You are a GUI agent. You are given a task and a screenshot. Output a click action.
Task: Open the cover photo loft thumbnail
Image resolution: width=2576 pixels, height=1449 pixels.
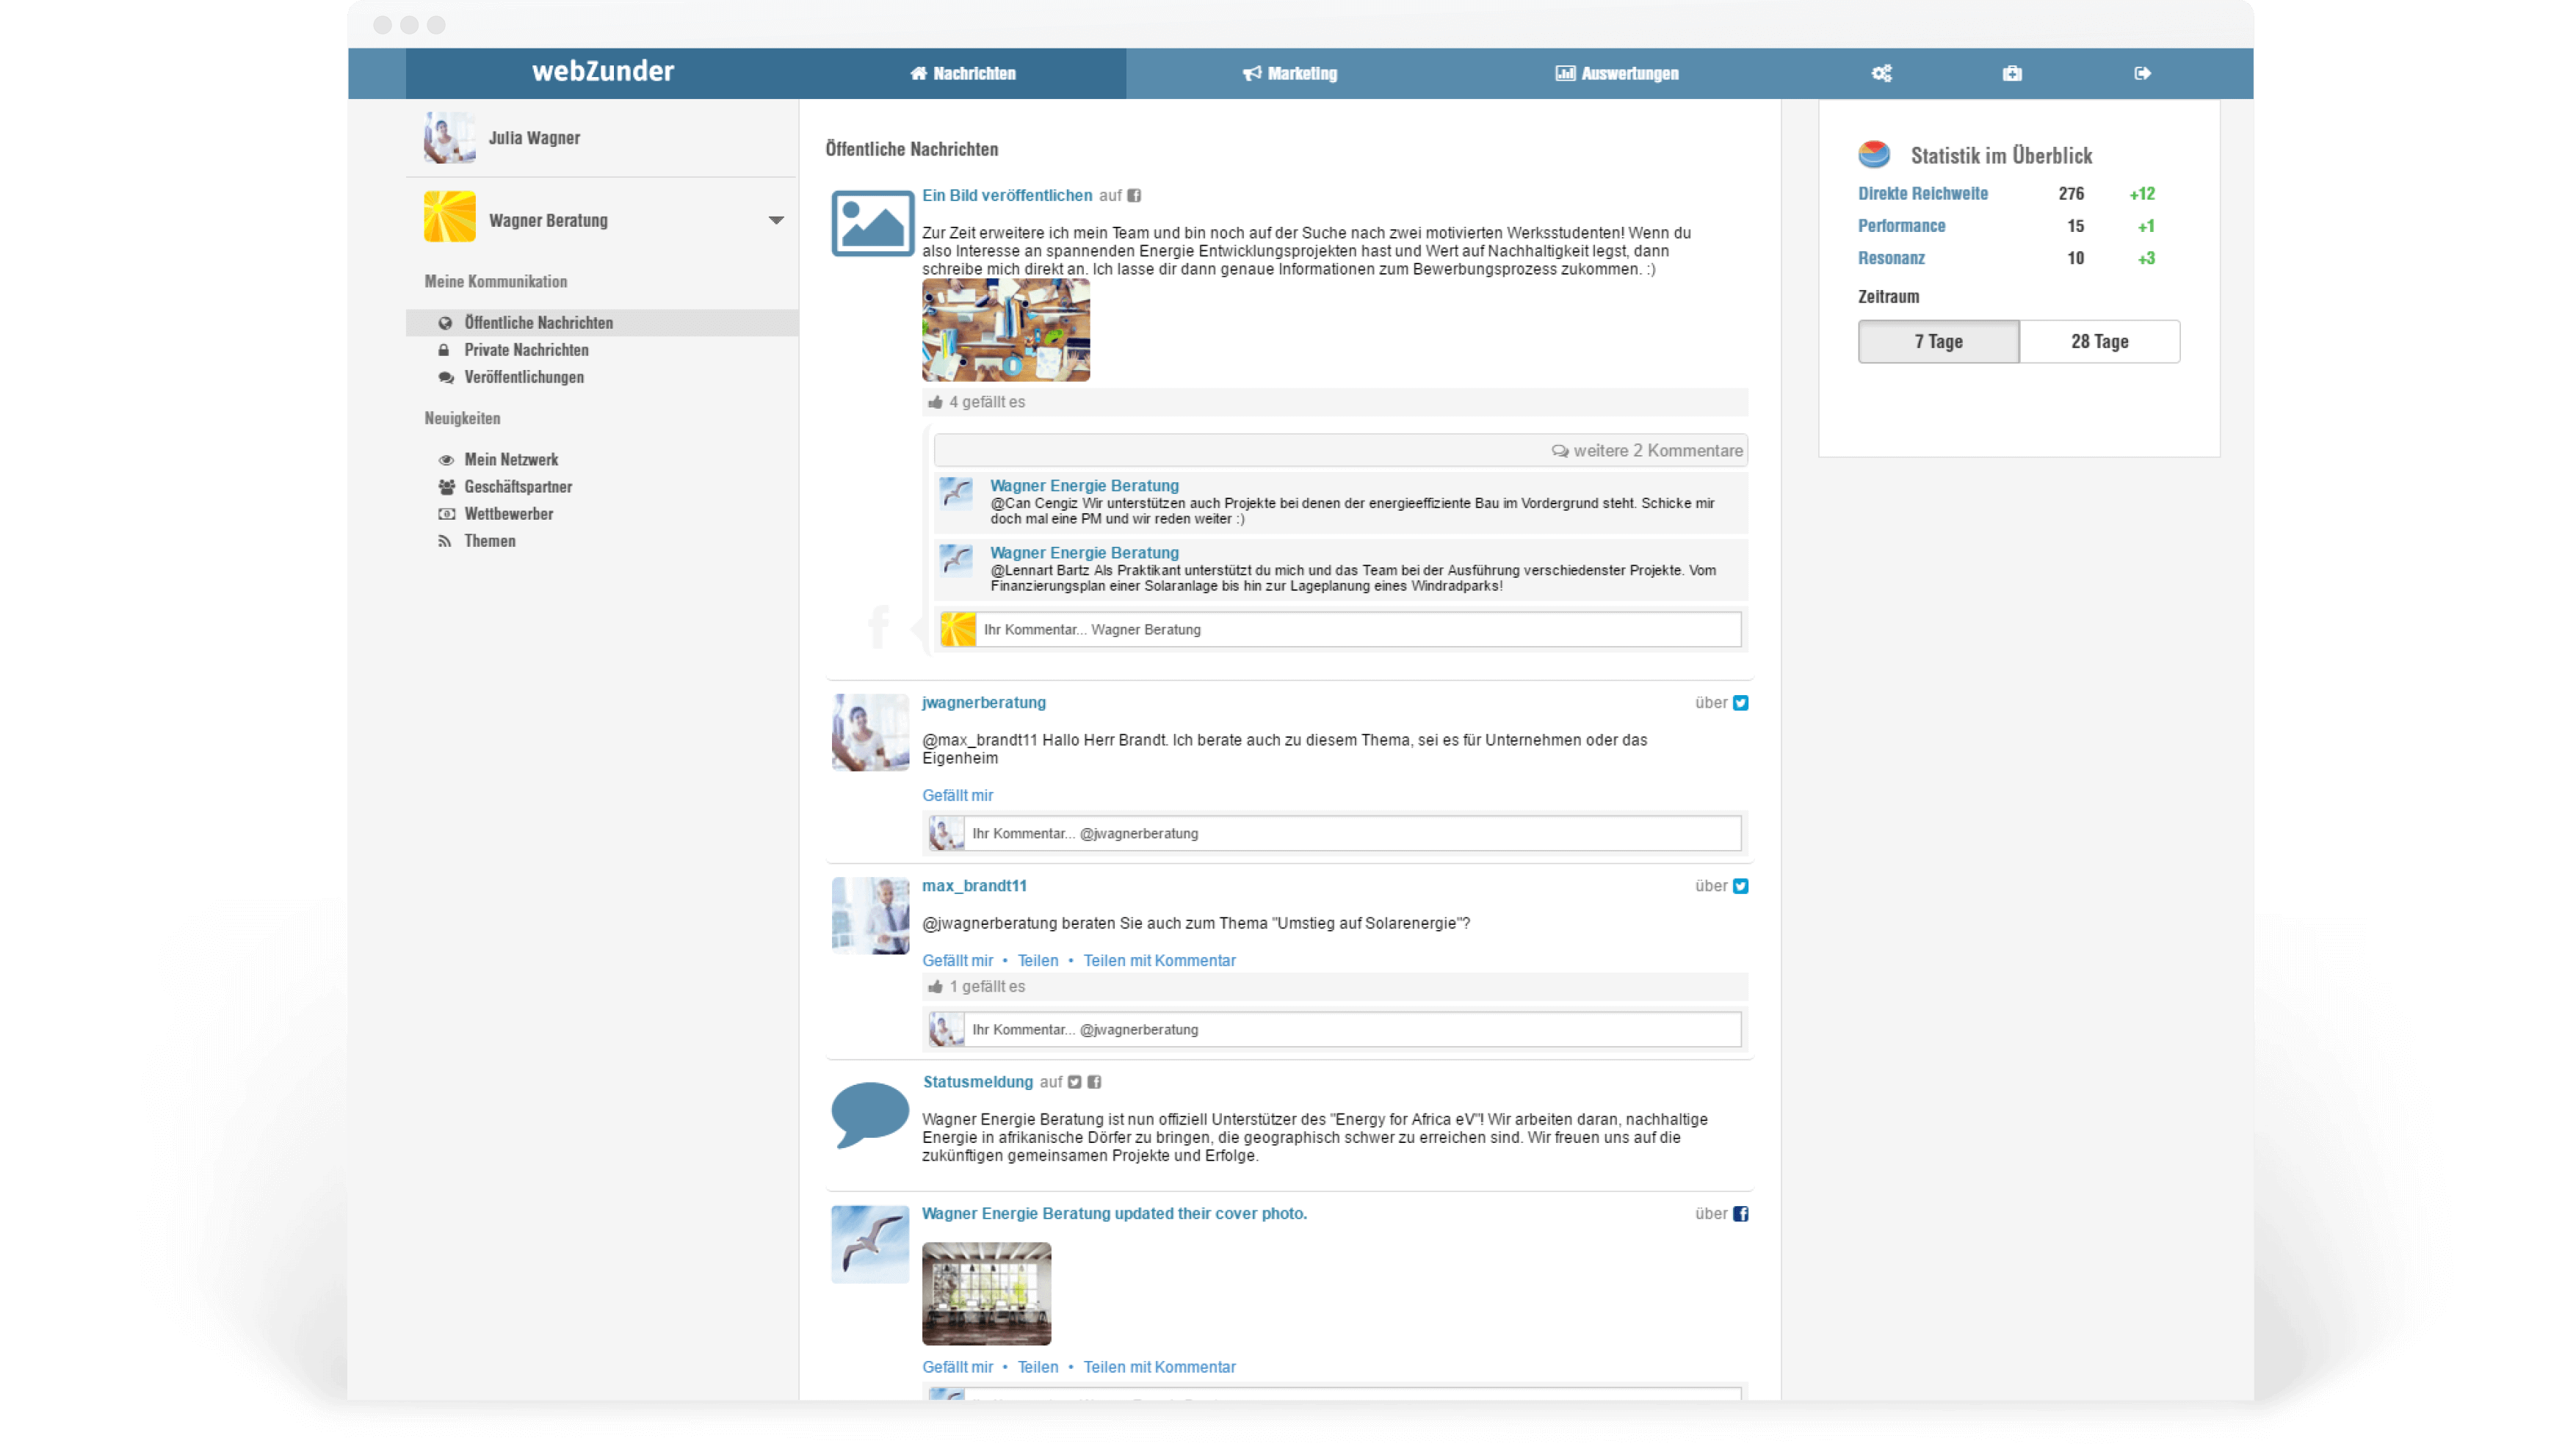point(986,1294)
